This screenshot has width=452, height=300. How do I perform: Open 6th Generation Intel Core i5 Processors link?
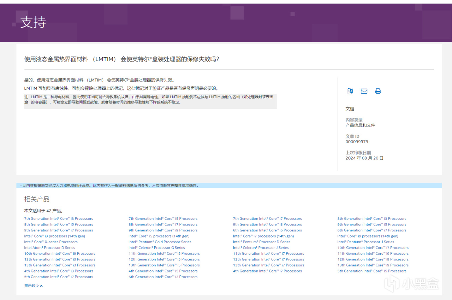[267, 230]
